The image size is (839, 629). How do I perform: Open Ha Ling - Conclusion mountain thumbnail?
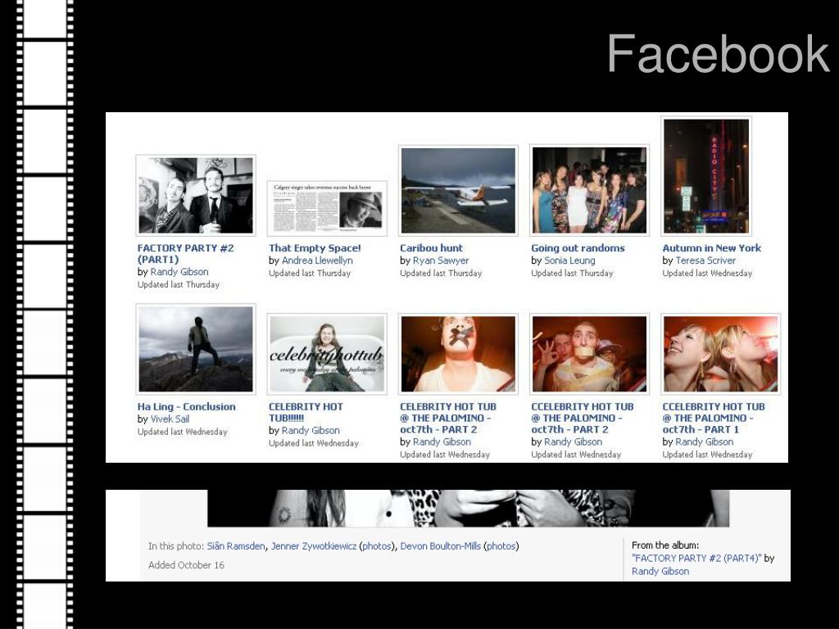coord(196,349)
